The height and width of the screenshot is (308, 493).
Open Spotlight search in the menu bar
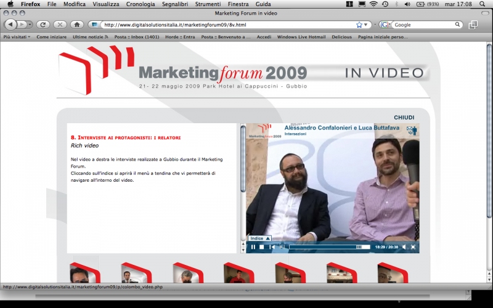483,4
